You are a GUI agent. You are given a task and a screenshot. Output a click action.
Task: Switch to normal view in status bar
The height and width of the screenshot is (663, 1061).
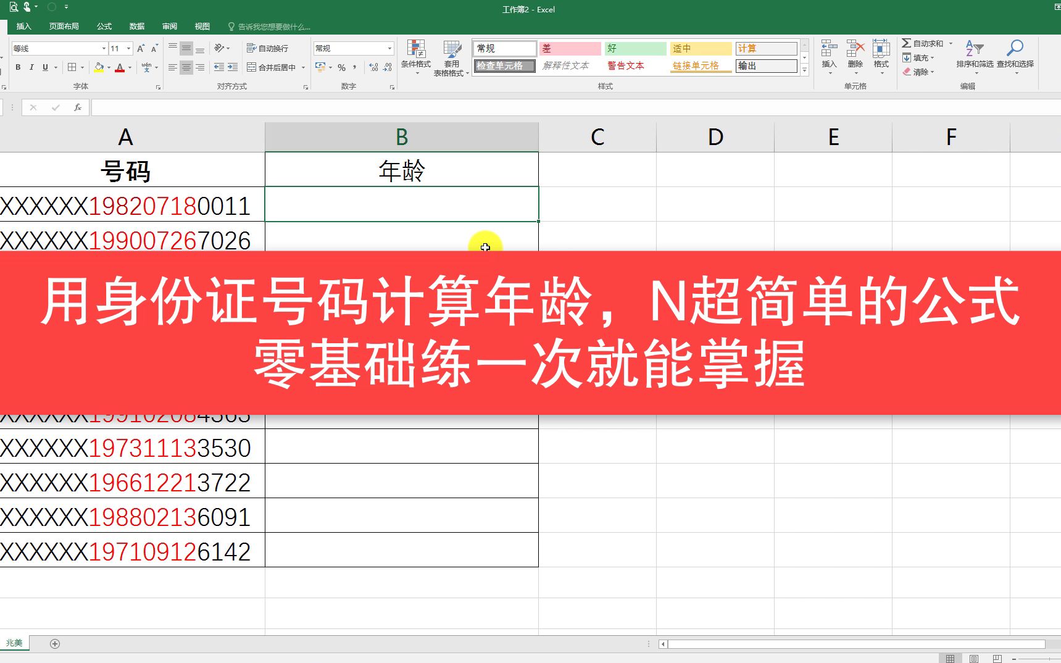click(x=950, y=659)
